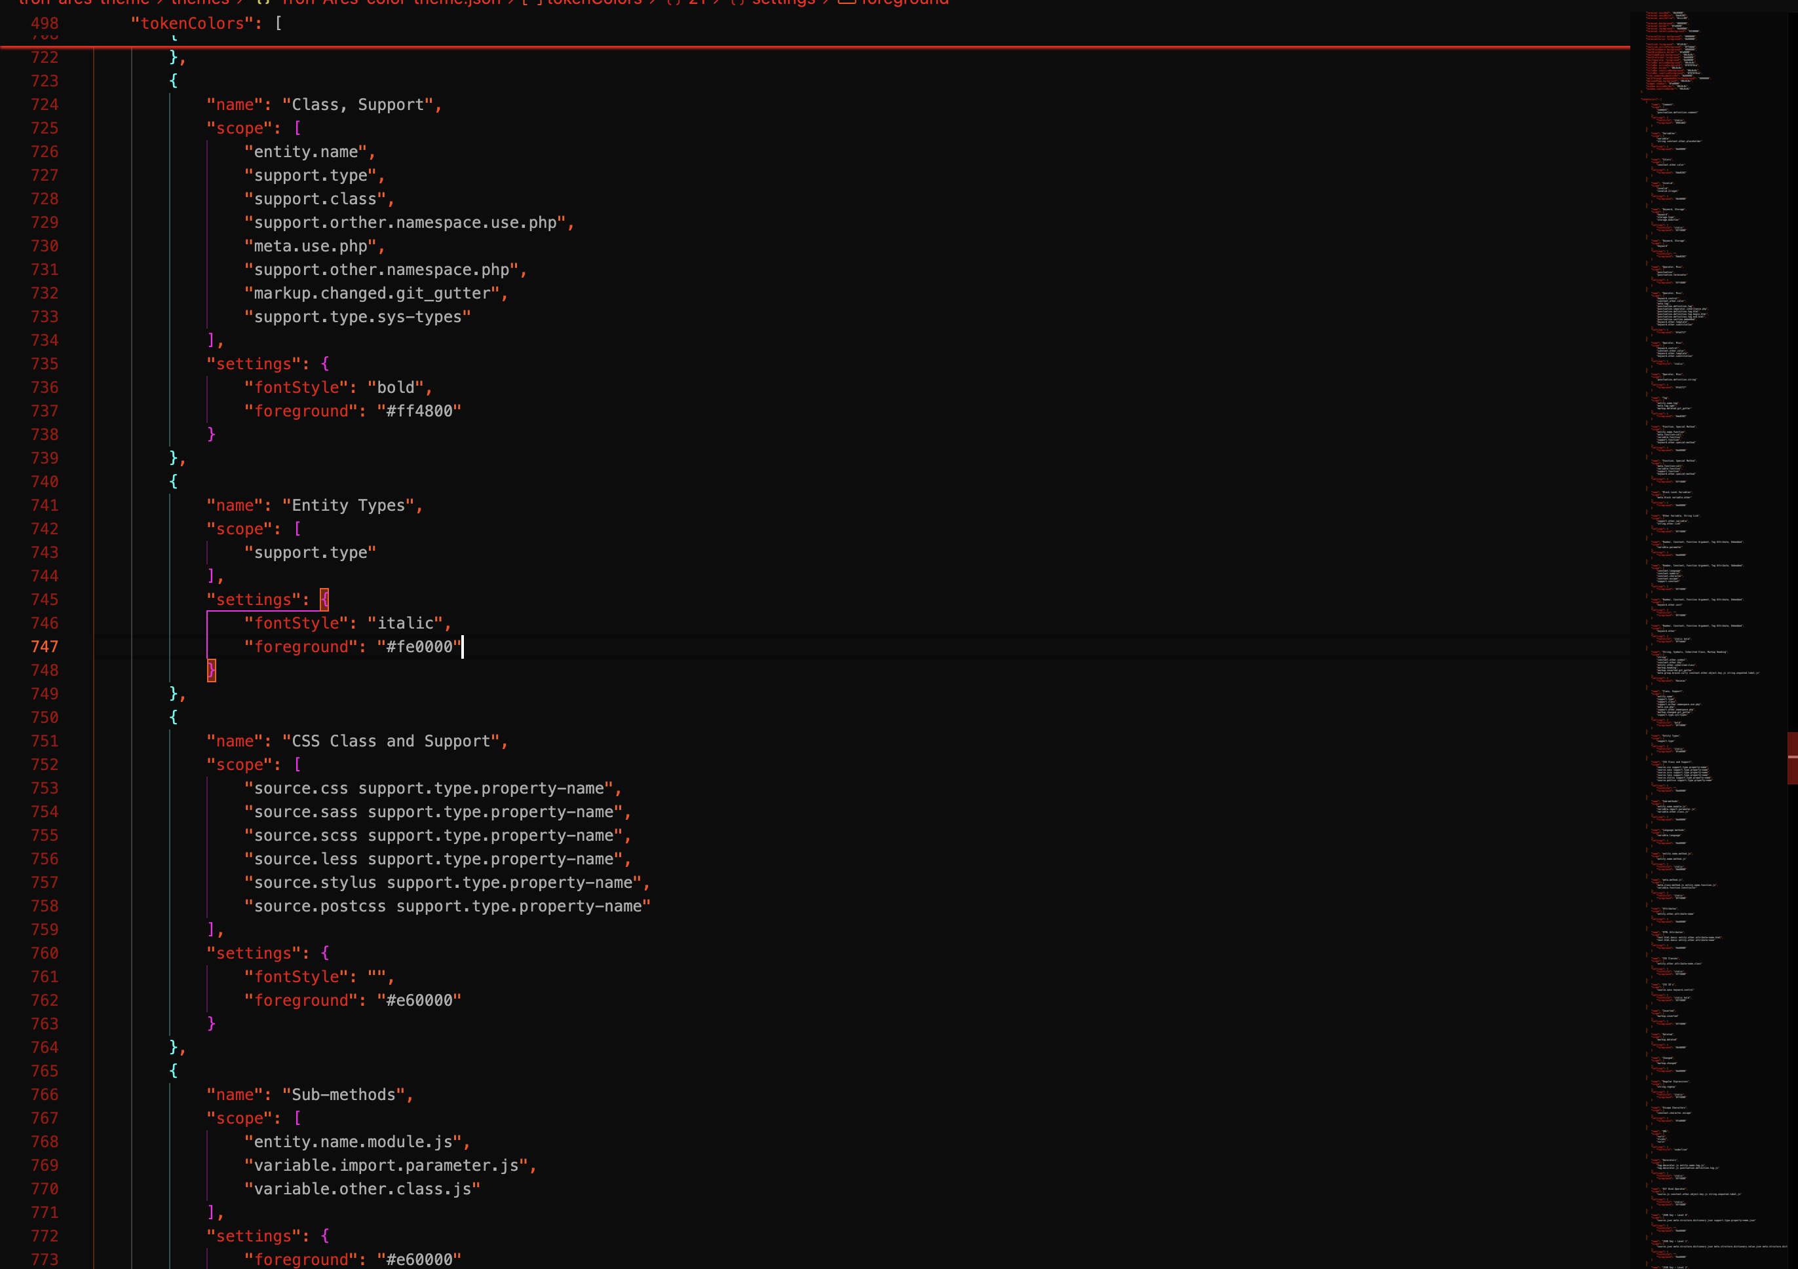Click the highlighted closing brace on line 748
The height and width of the screenshot is (1269, 1798).
click(212, 671)
